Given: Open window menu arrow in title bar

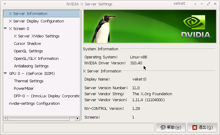Looking at the screenshot, I should (x=5, y=4).
